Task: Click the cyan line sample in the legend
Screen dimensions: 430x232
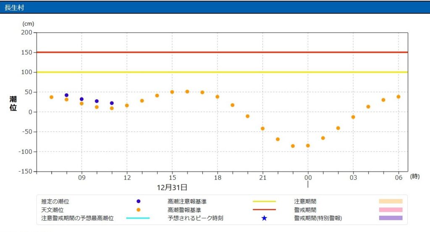Action: pyautogui.click(x=138, y=218)
